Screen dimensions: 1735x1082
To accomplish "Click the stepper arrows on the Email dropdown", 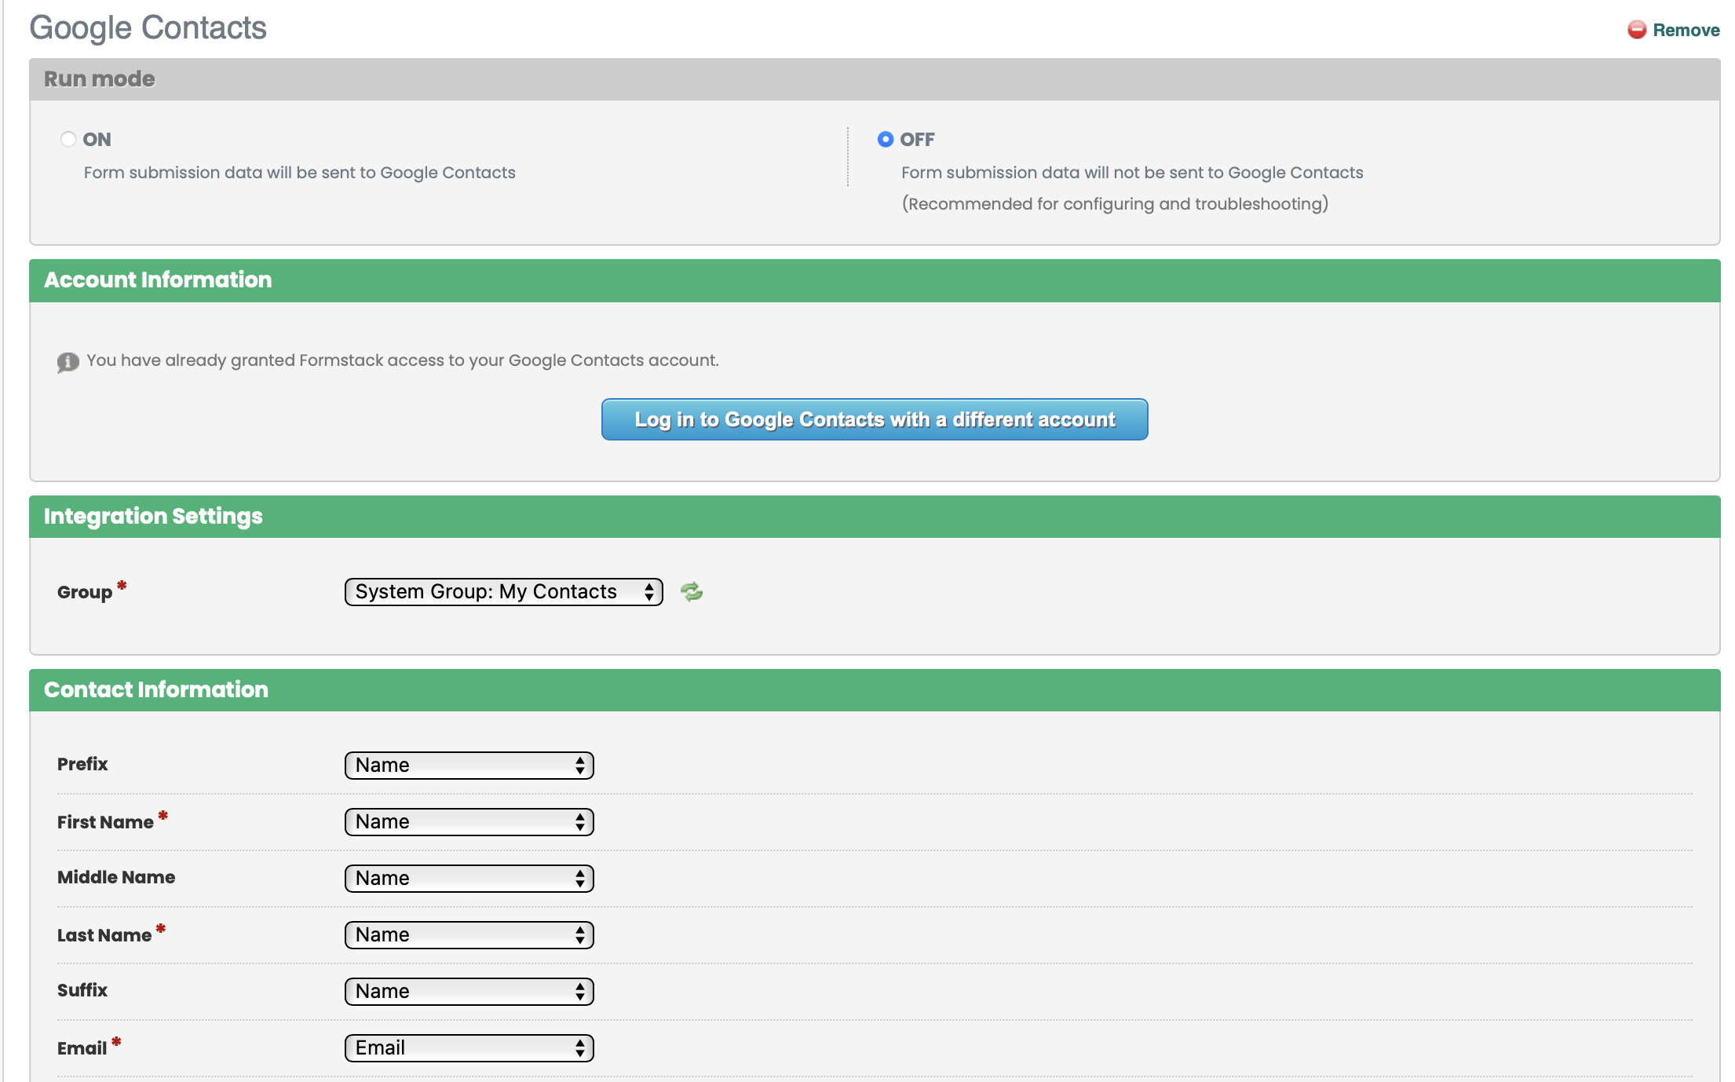I will [x=581, y=1047].
